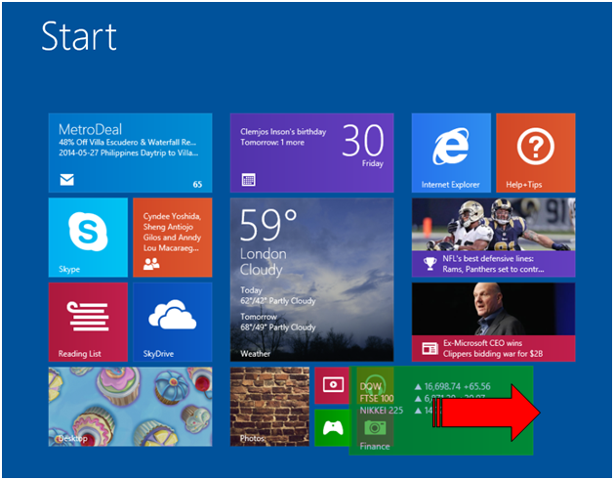Open the Desktop tile with cupcakes
This screenshot has height=480, width=615.
point(130,407)
